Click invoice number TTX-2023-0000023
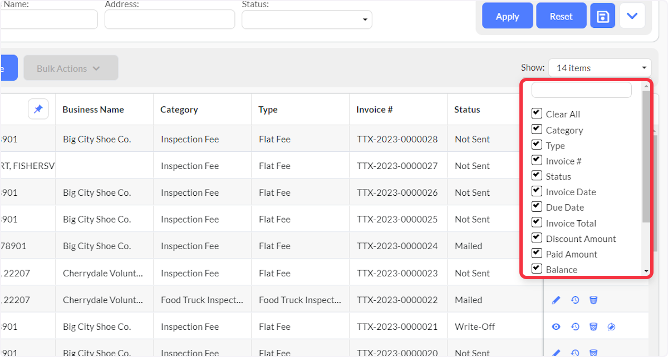Screen dimensions: 668x357 [x=397, y=273]
